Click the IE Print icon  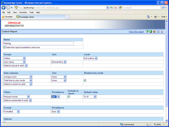[x=156, y=17]
